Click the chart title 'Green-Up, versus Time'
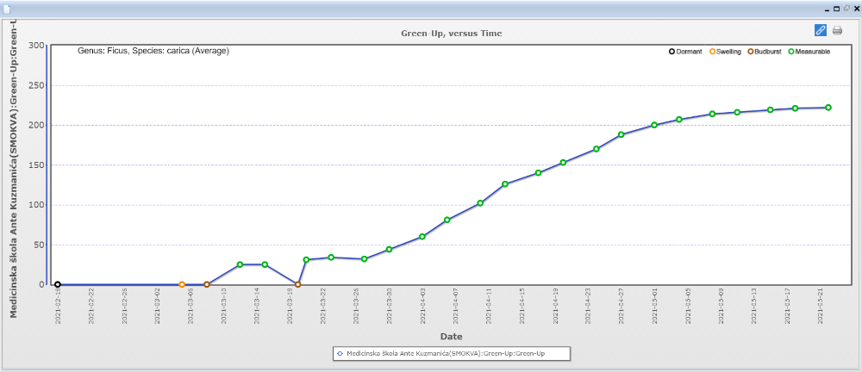Image resolution: width=862 pixels, height=372 pixels. pos(451,33)
